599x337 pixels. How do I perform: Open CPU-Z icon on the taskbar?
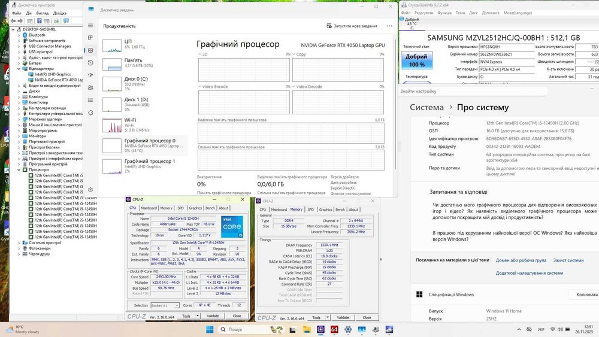(x=320, y=329)
